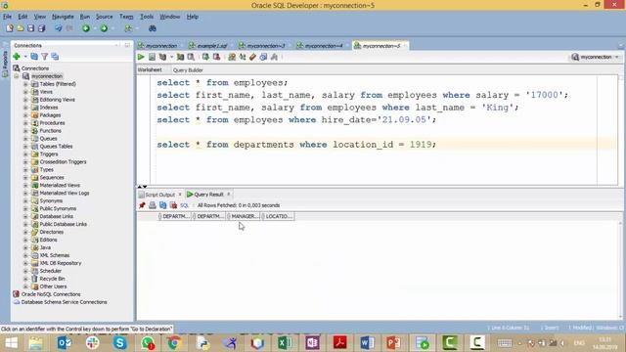Click the Explain Plan icon
Viewport: 626px width, 352px height.
[162, 57]
